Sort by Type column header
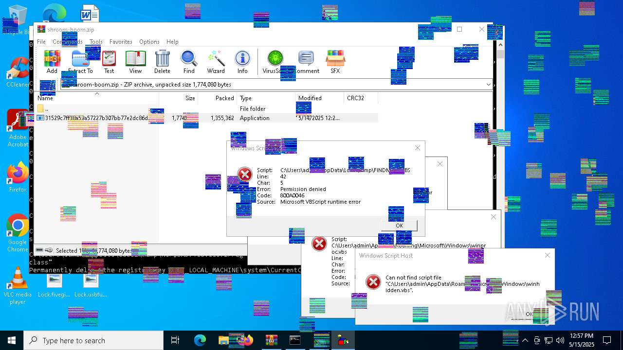This screenshot has width=623, height=350. point(266,98)
